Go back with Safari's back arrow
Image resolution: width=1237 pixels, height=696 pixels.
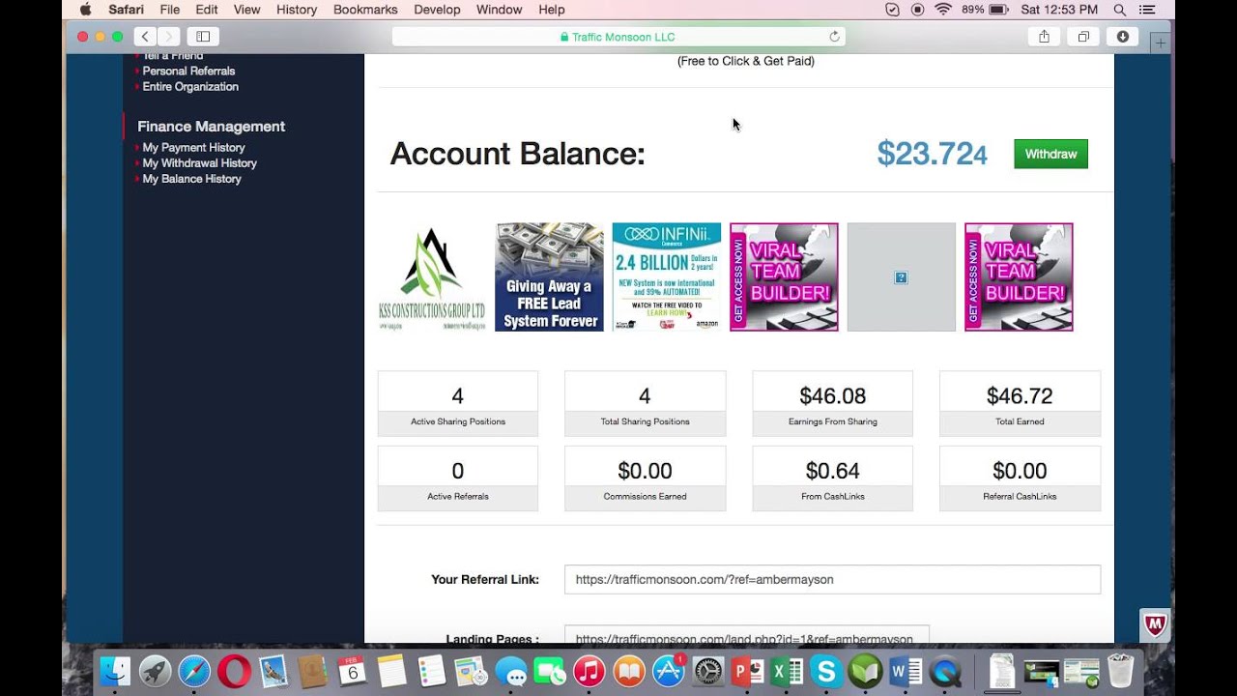[x=145, y=37]
